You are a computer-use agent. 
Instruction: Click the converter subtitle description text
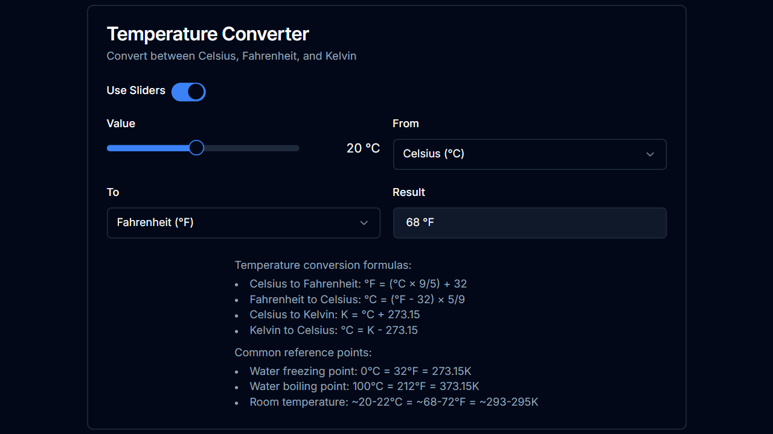click(x=231, y=55)
